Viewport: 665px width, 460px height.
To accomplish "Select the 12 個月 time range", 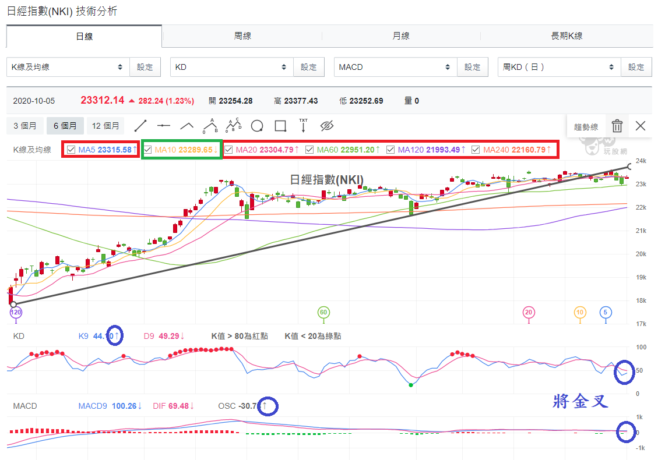I will (x=105, y=126).
